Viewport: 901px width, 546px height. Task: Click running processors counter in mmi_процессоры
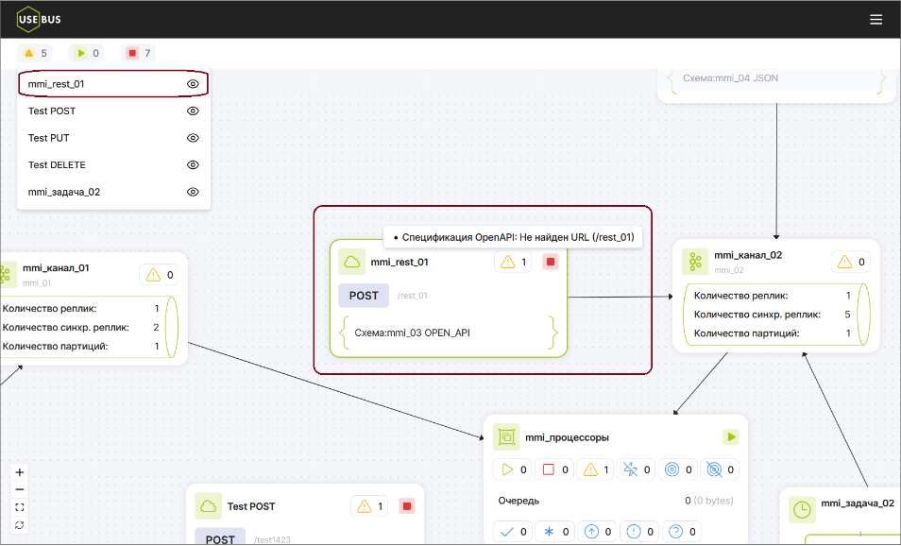pyautogui.click(x=513, y=469)
